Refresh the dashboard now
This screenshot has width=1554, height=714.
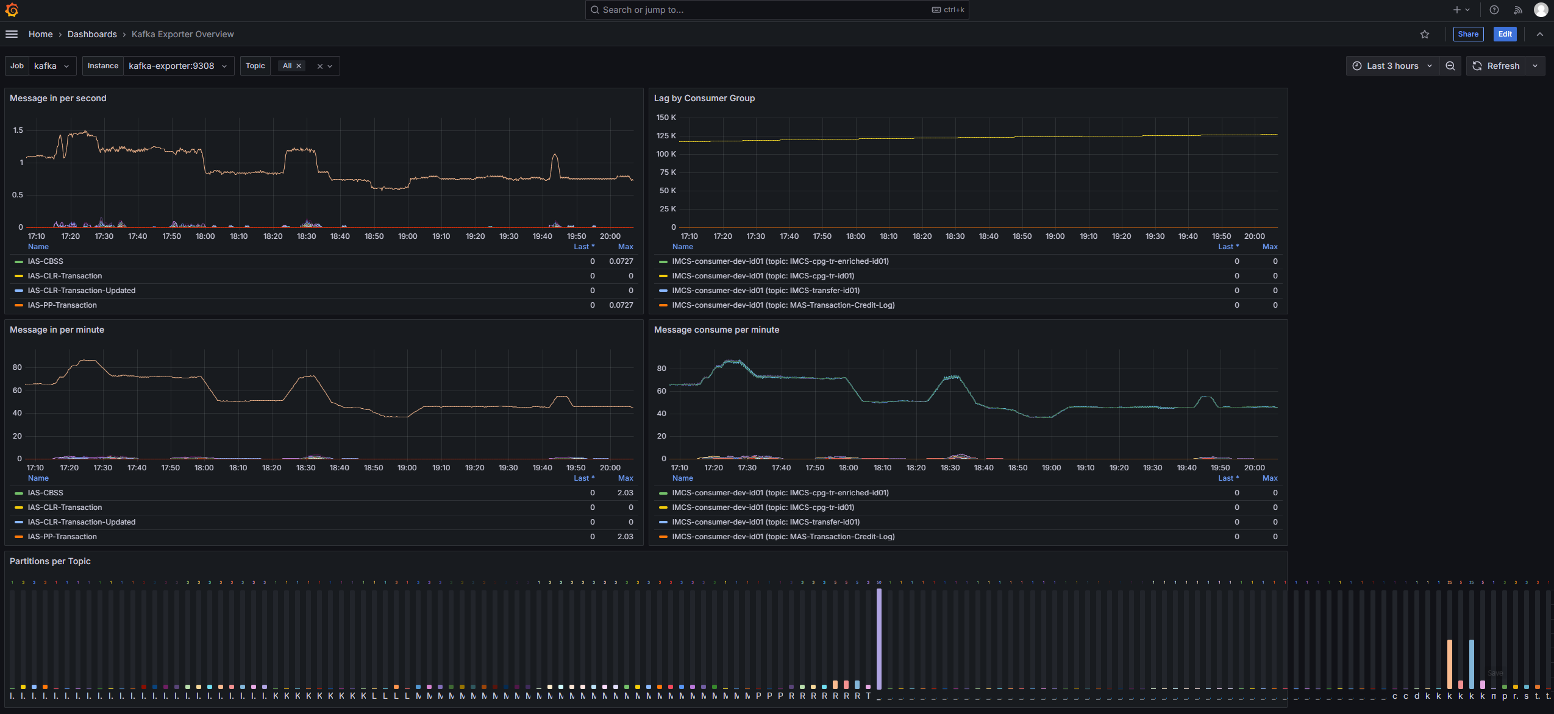[1497, 66]
